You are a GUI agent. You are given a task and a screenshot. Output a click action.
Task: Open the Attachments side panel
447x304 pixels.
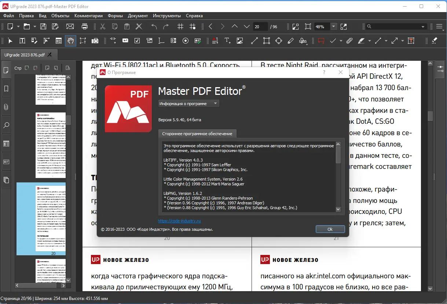[x=6, y=107]
